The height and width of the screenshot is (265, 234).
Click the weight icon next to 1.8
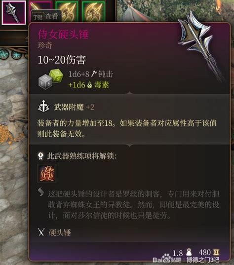pyautogui.click(x=189, y=252)
